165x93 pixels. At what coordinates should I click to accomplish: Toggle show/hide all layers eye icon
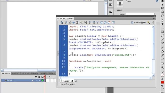(36, 77)
